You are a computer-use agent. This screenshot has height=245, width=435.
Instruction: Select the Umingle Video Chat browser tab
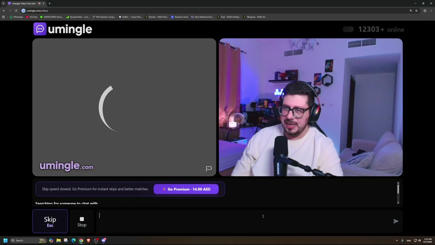27,3
